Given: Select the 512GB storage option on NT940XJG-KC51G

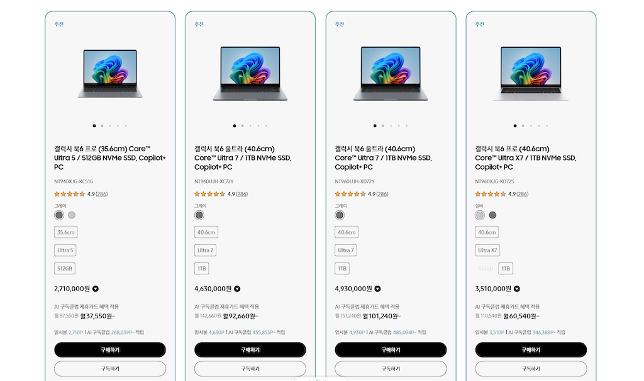Looking at the screenshot, I should coord(65,269).
